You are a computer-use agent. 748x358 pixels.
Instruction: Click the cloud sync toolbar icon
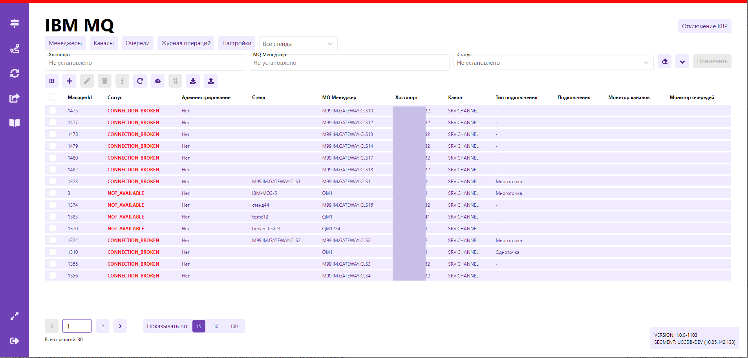point(157,81)
